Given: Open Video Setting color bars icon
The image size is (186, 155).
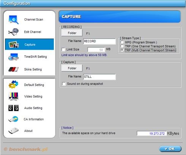Looking at the screenshot, I should pyautogui.click(x=13, y=96).
